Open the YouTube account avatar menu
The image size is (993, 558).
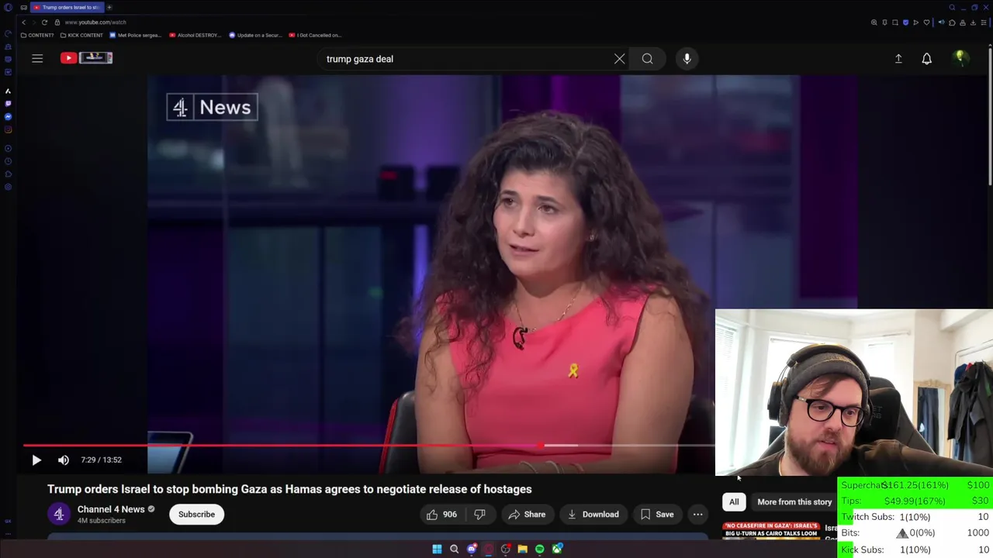click(960, 58)
